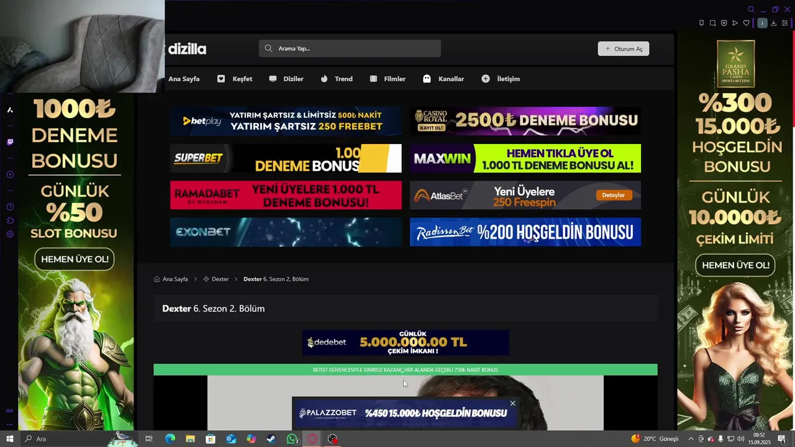Image resolution: width=795 pixels, height=447 pixels.
Task: Click the send/flow arrow icon
Action: pyautogui.click(x=735, y=23)
